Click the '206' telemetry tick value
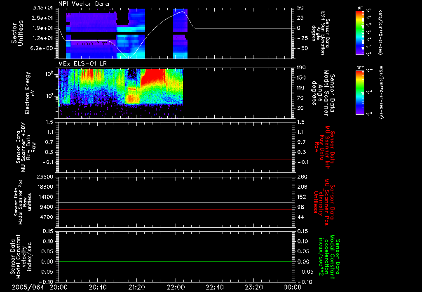Screen dimensions: 422x292 click(x=302, y=187)
